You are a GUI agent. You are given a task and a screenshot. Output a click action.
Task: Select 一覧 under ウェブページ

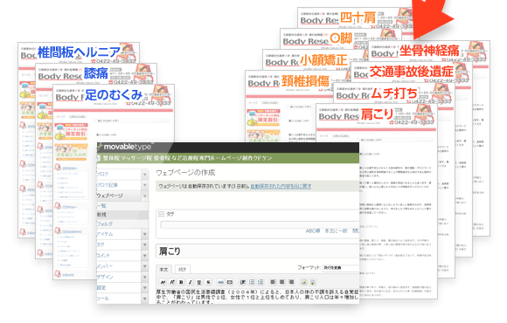pos(101,206)
